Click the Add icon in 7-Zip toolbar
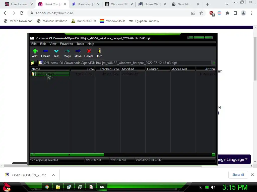Viewport: 257px width, 192px height. point(35,53)
